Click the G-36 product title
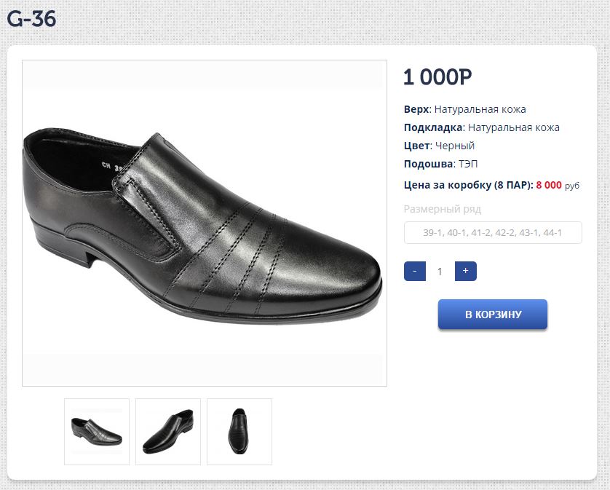The width and height of the screenshot is (610, 490). [31, 19]
